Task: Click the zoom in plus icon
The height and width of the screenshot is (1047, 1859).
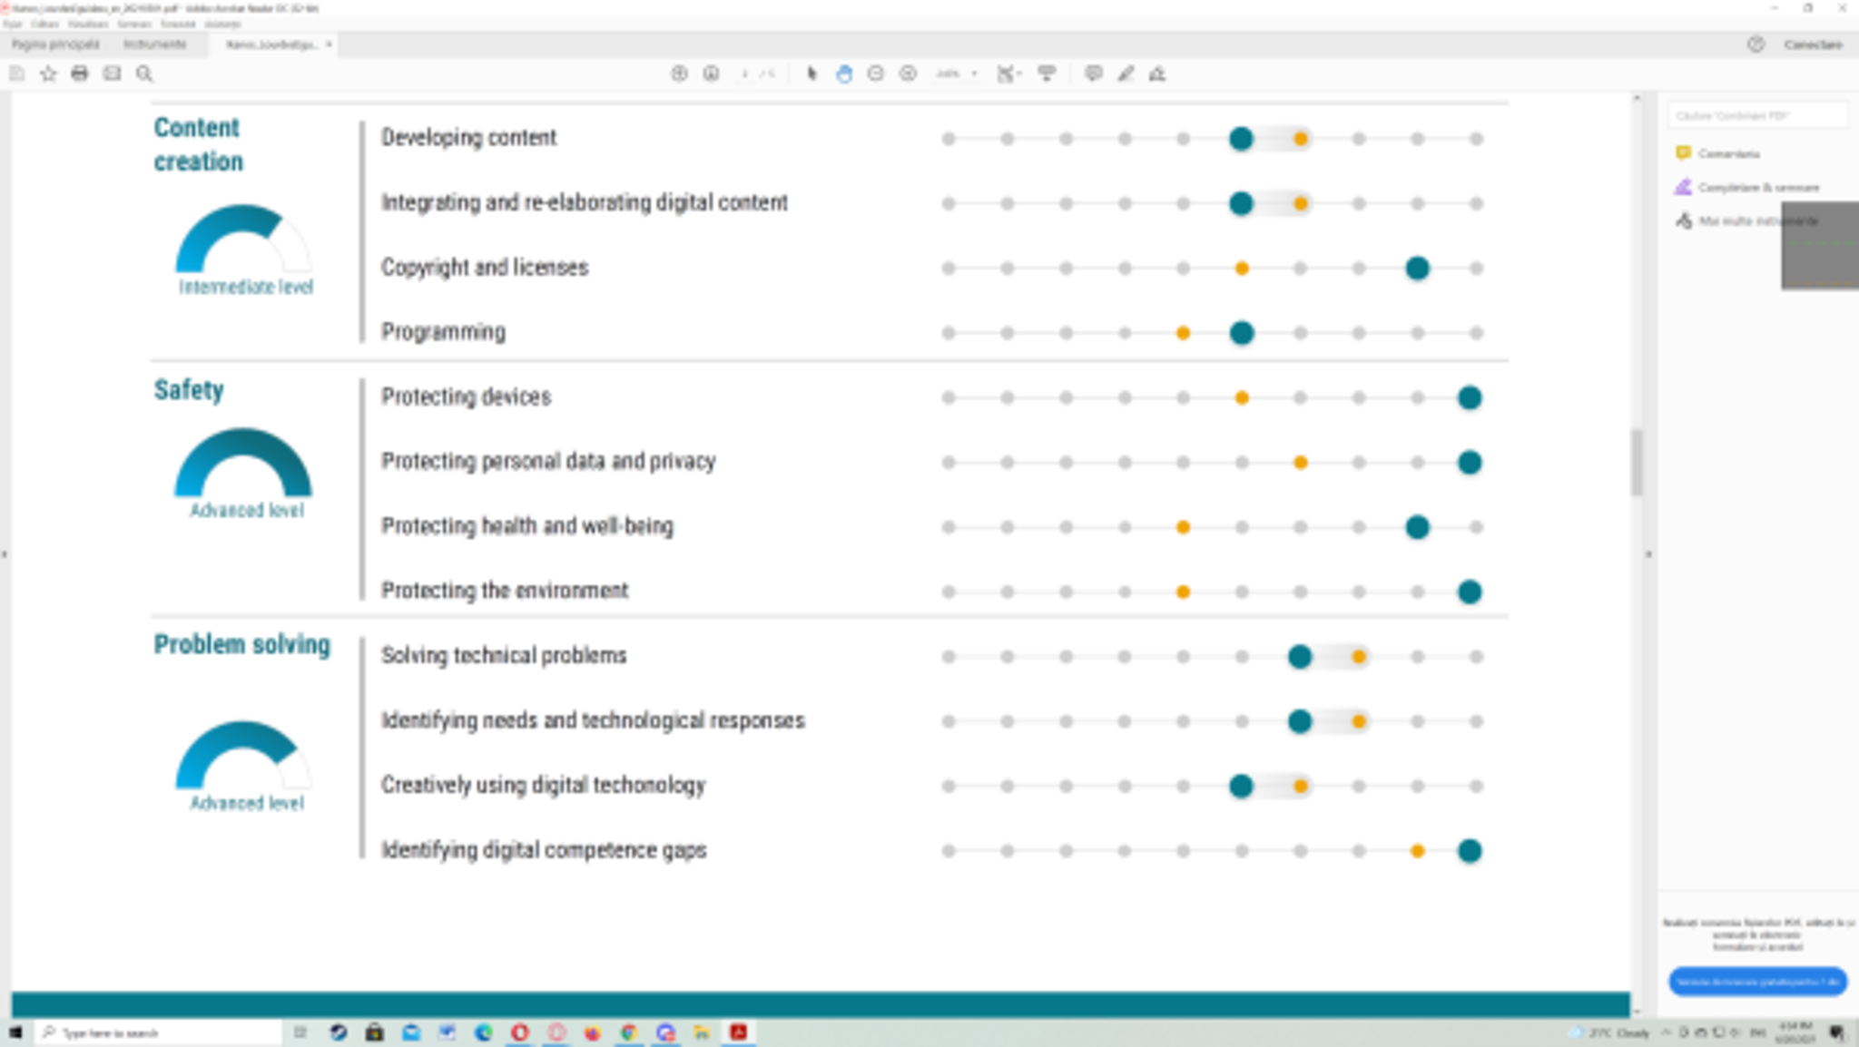Action: coord(908,73)
